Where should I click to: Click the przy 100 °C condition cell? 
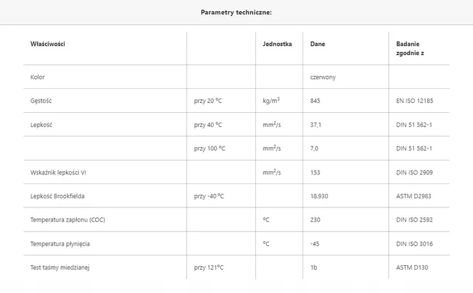tap(209, 148)
